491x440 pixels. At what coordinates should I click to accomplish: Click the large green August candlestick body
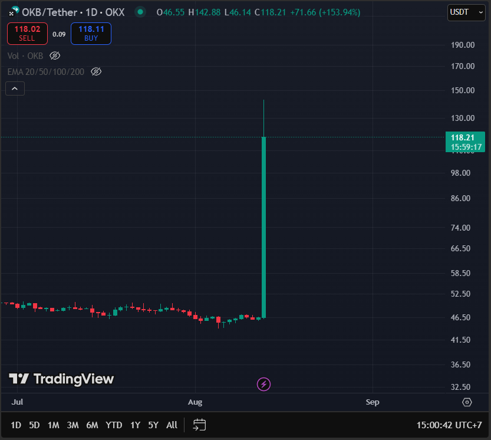pos(263,228)
